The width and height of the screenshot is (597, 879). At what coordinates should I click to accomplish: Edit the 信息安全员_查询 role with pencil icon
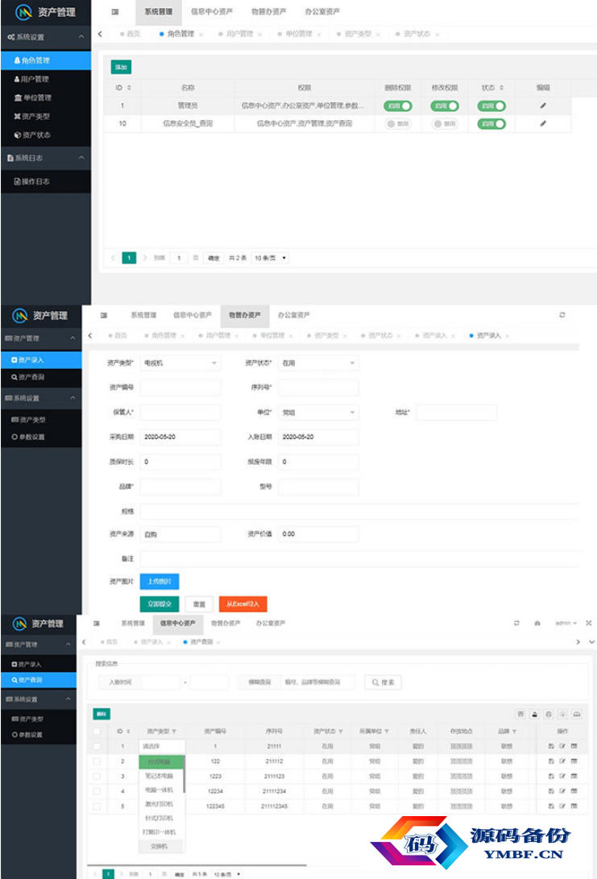(543, 123)
